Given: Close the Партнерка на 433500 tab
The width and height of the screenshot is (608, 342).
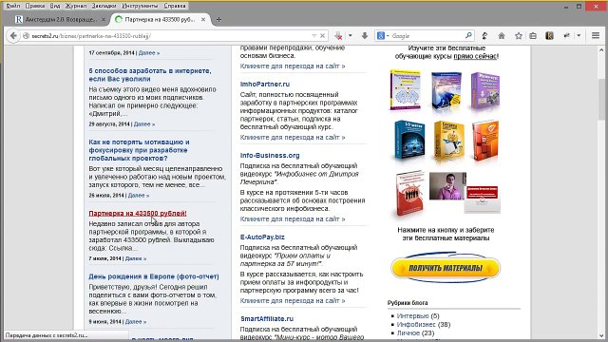Looking at the screenshot, I should (203, 19).
